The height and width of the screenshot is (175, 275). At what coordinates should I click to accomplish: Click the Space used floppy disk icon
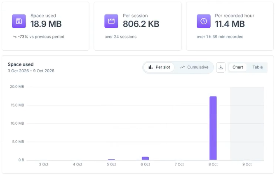click(19, 21)
